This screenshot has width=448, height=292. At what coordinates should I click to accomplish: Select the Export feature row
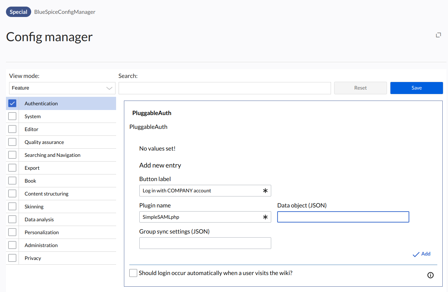click(61, 168)
